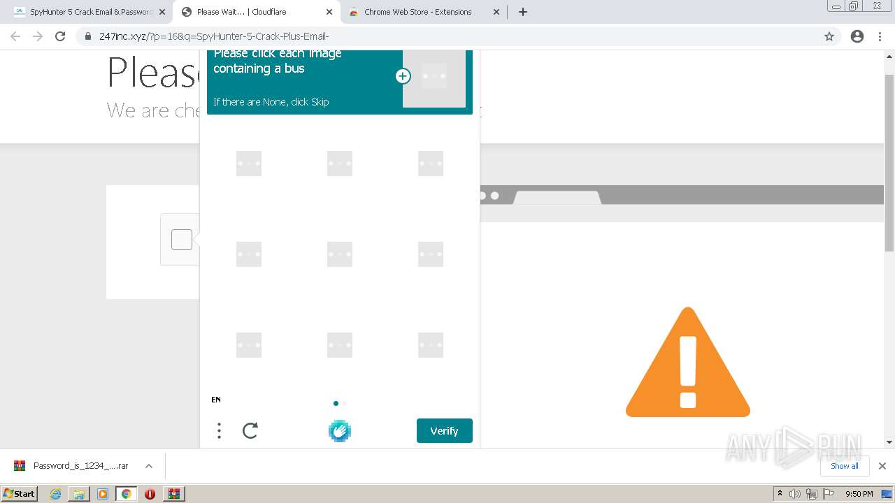
Task: Click the 9:50 PM clock
Action: (x=859, y=494)
